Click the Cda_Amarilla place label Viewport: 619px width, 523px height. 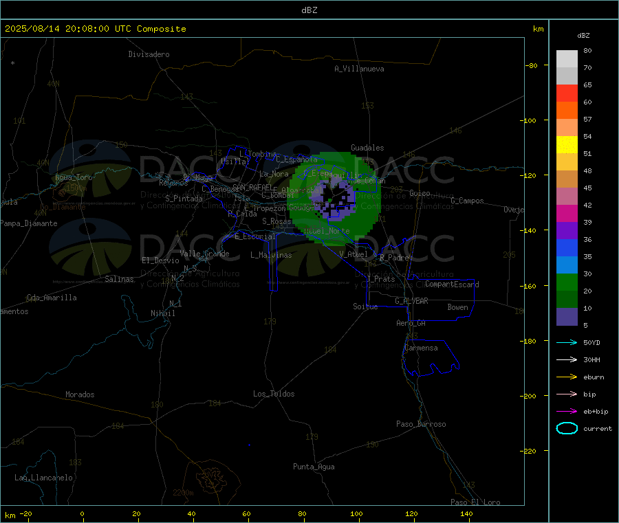(x=52, y=298)
